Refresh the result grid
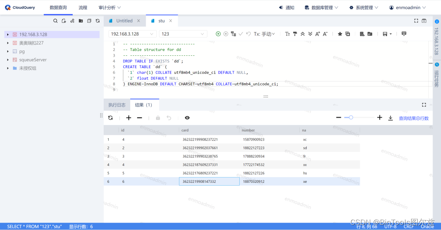The height and width of the screenshot is (230, 441). [111, 118]
